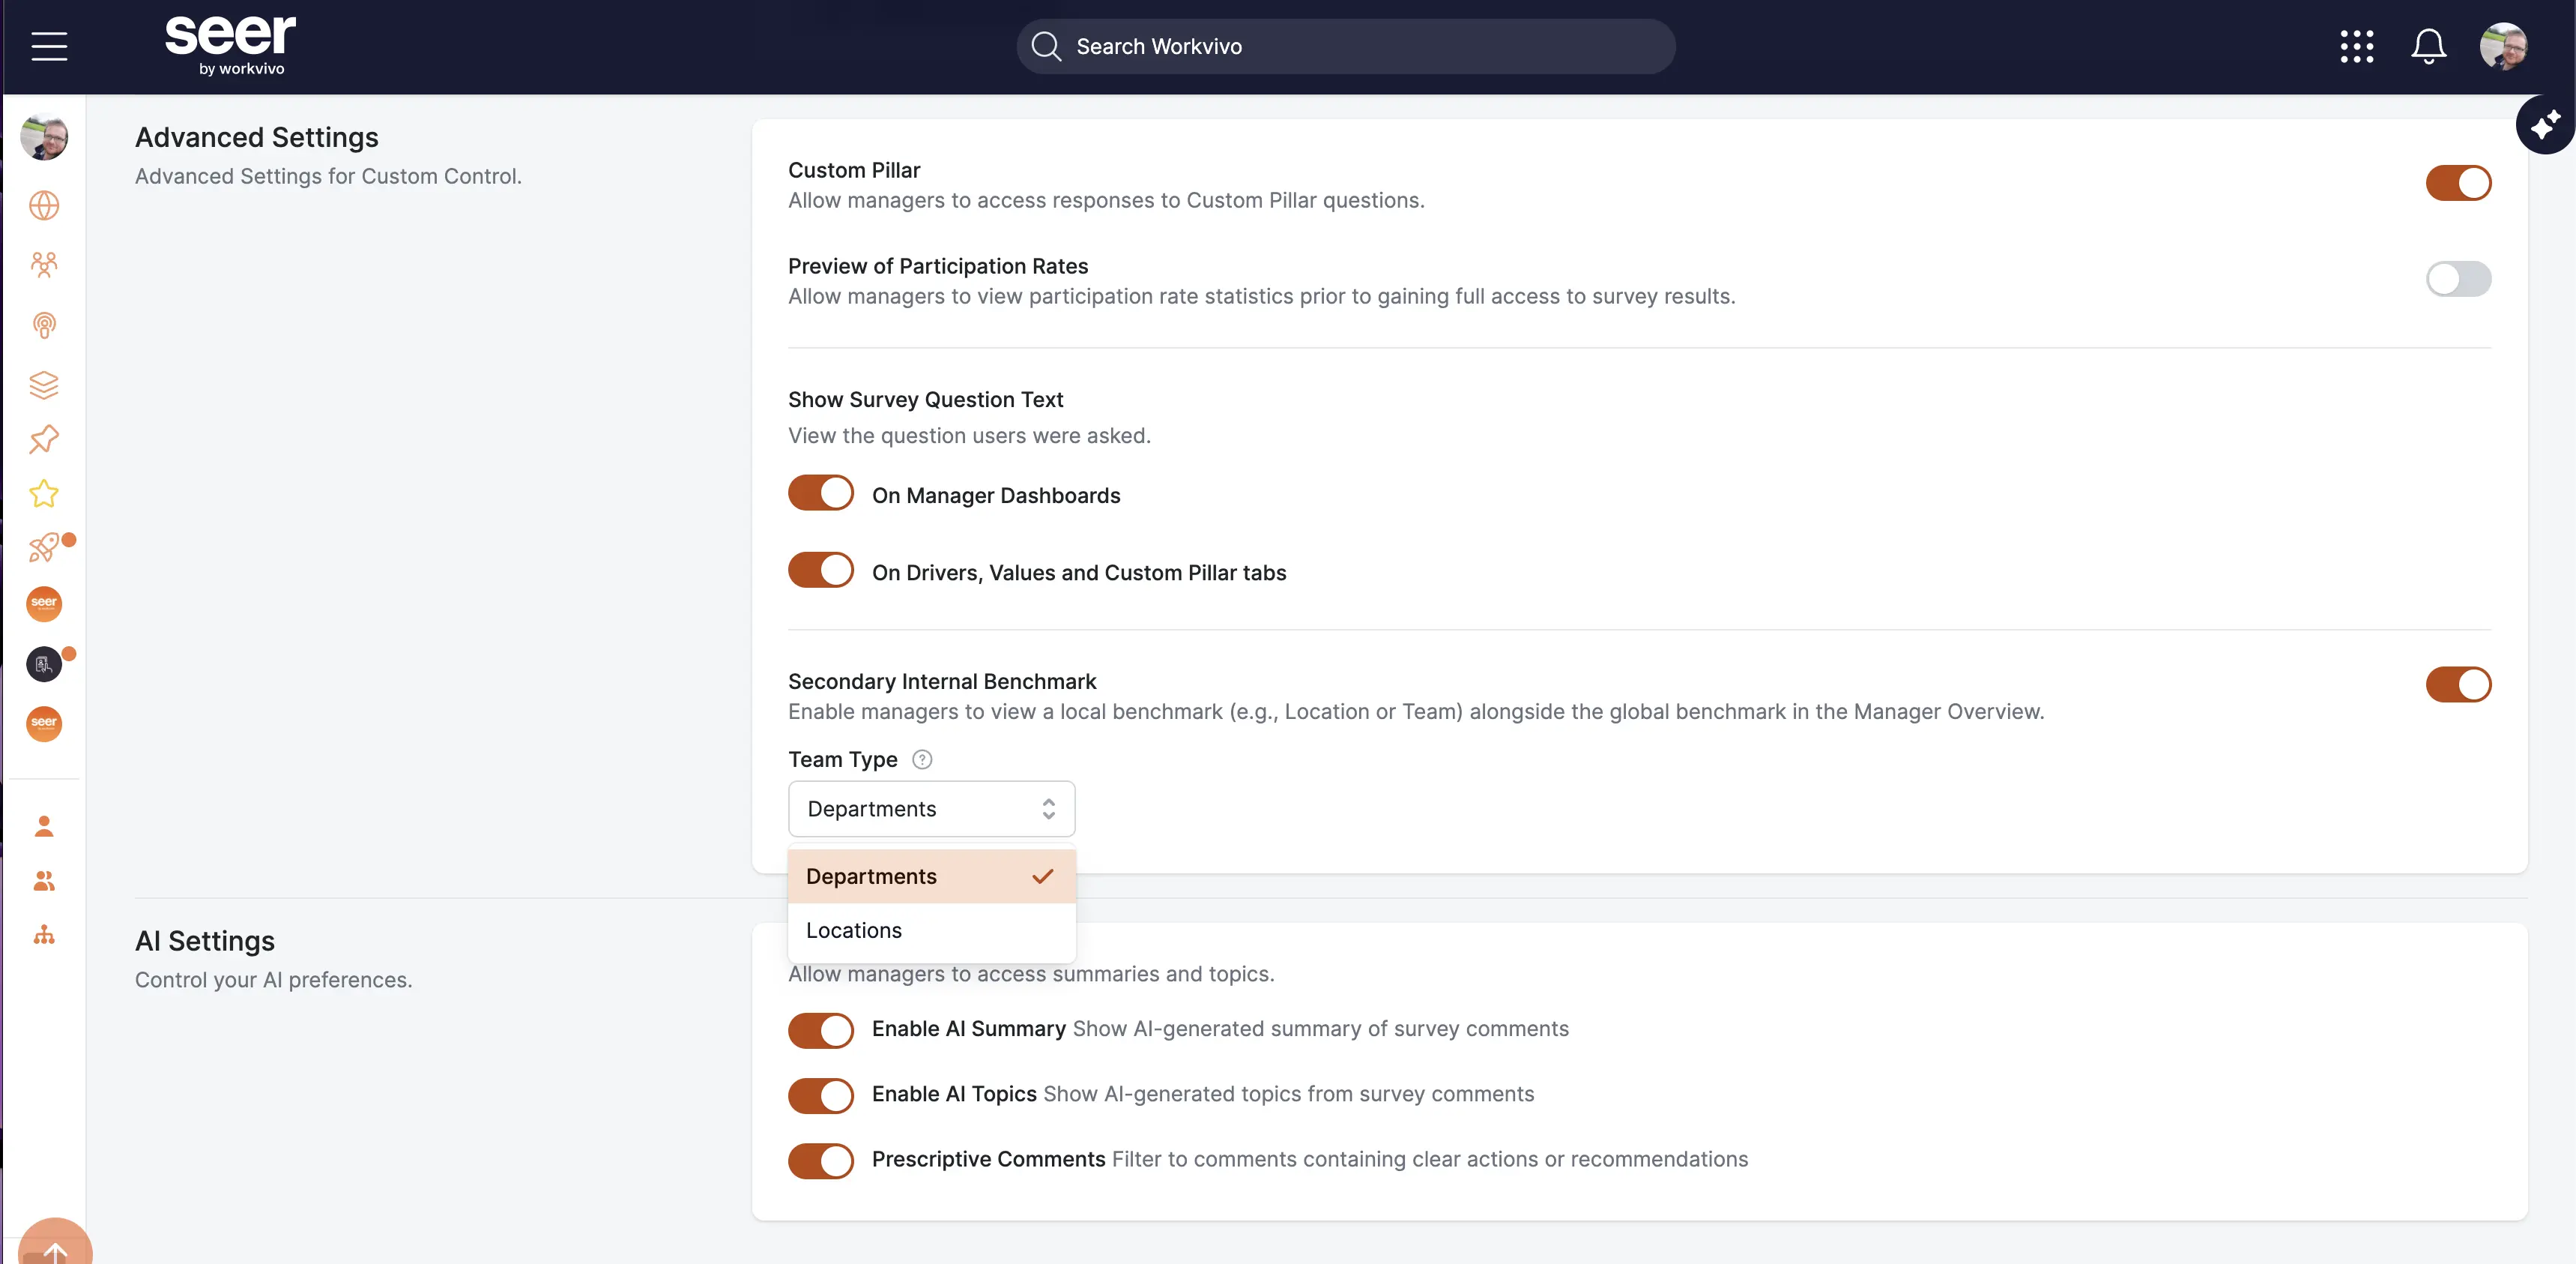
Task: Click into the Search Workvivo field
Action: [x=1346, y=46]
